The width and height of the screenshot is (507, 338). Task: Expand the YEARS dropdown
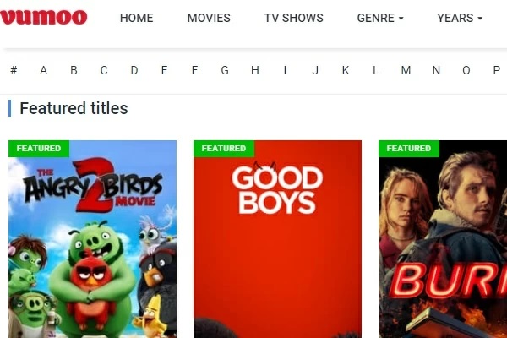[x=460, y=18]
